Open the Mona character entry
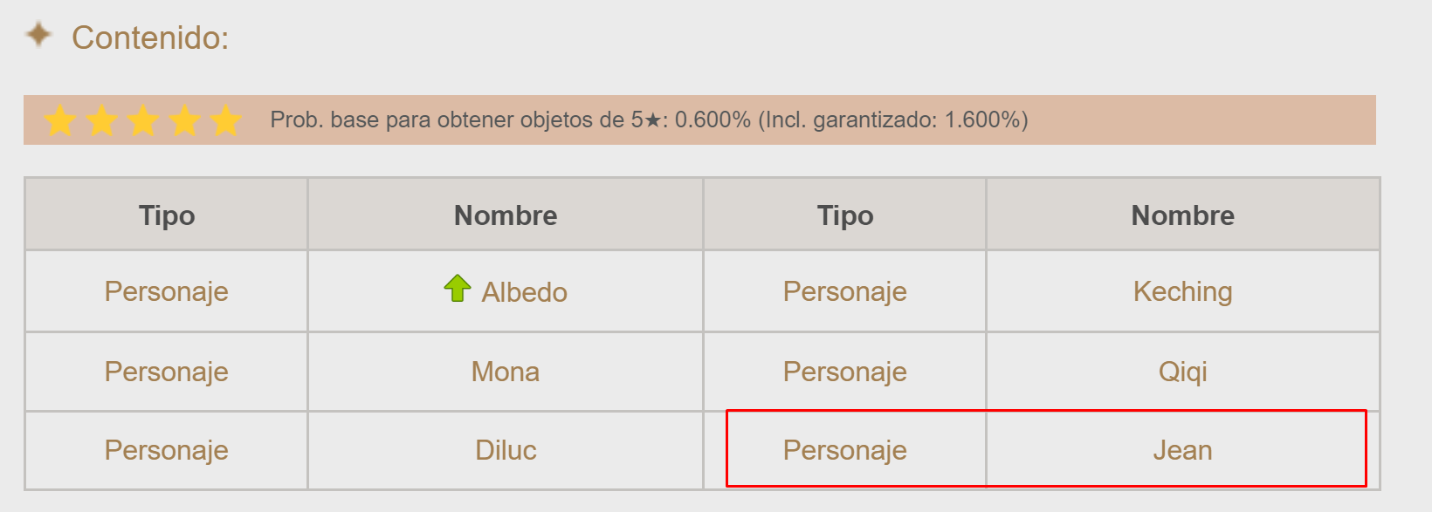 (x=506, y=372)
